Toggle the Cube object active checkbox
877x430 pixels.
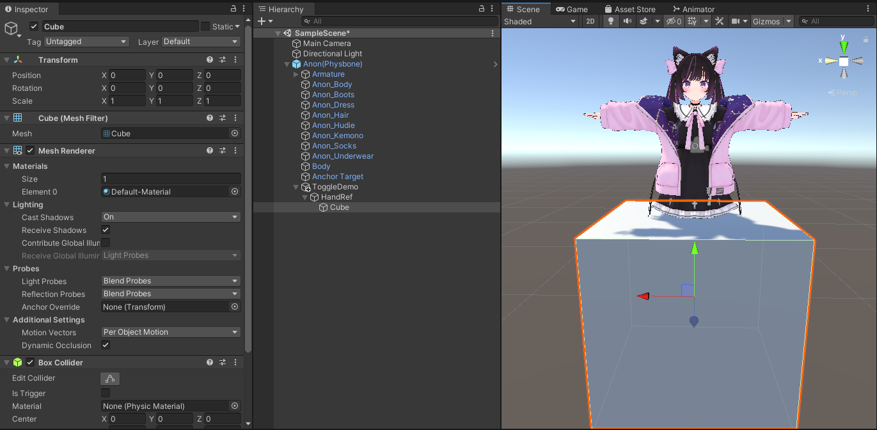(34, 26)
